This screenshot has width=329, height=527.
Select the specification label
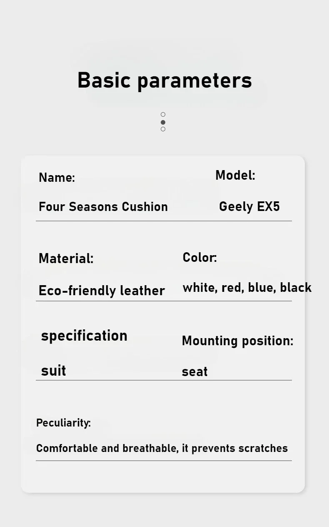point(84,336)
